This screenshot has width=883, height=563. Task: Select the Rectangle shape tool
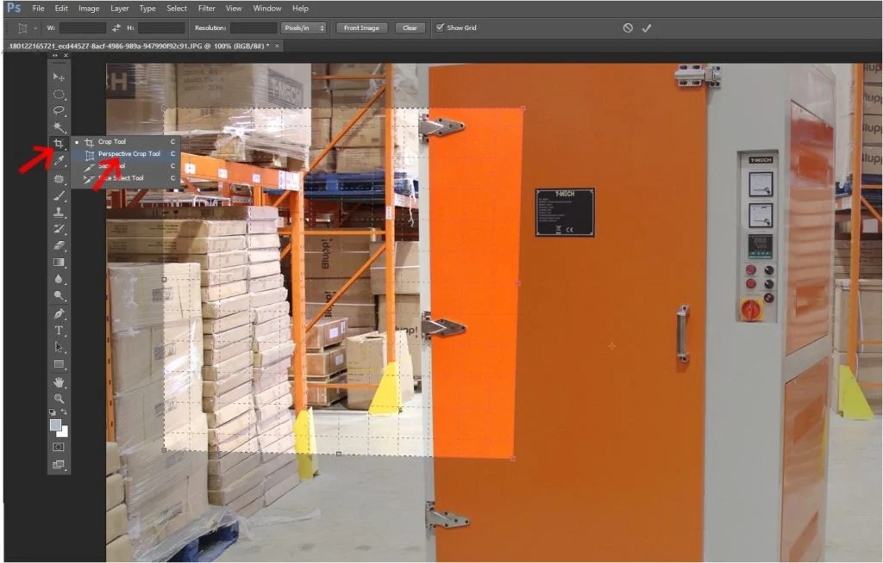pos(59,364)
